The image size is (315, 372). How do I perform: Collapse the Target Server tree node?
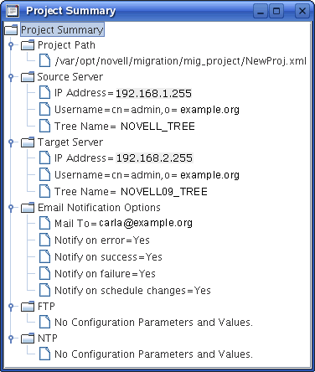coord(11,142)
